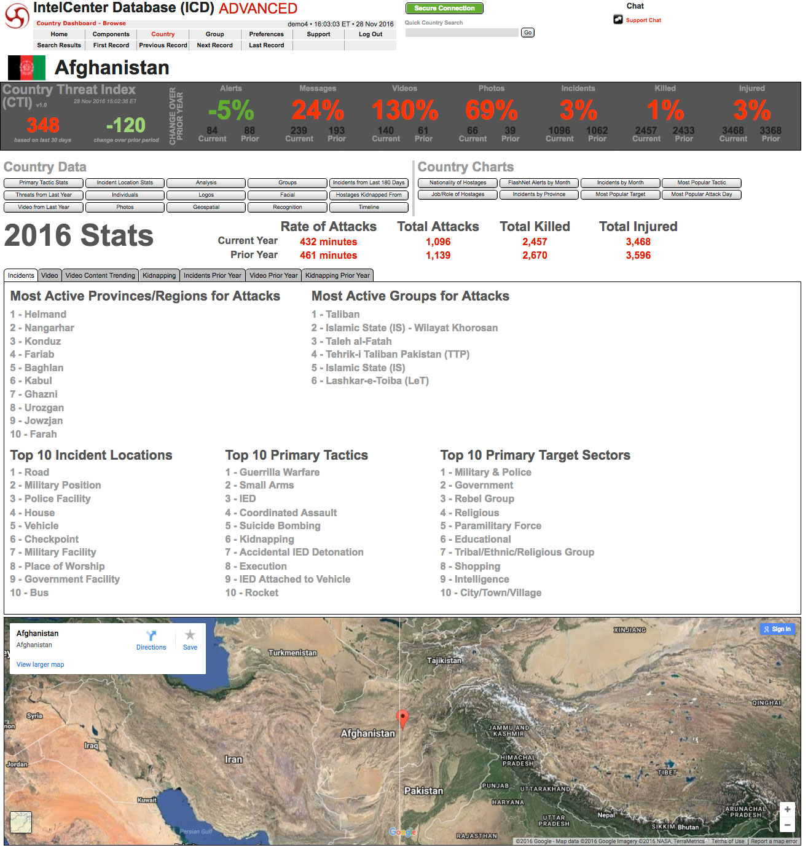The image size is (808, 853).
Task: Click the Timeline button
Action: (369, 208)
